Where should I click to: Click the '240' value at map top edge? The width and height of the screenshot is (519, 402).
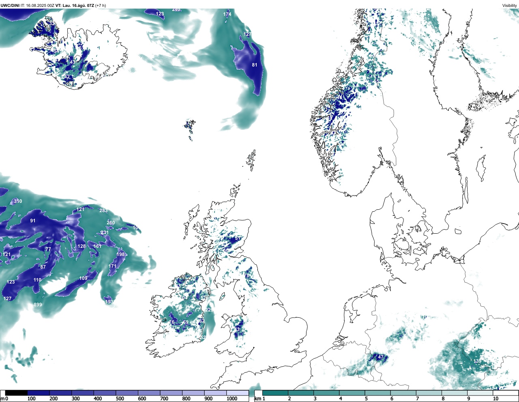click(176, 9)
